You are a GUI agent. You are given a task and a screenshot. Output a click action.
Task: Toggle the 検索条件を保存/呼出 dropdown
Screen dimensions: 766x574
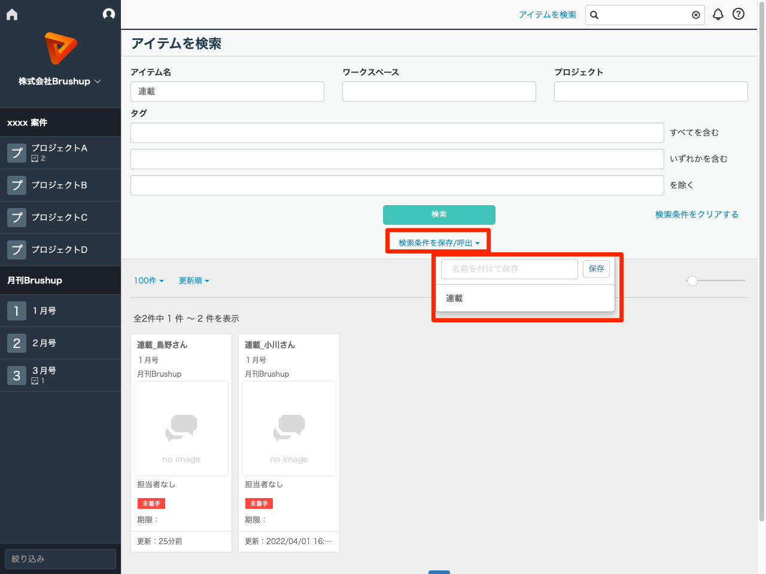[439, 243]
